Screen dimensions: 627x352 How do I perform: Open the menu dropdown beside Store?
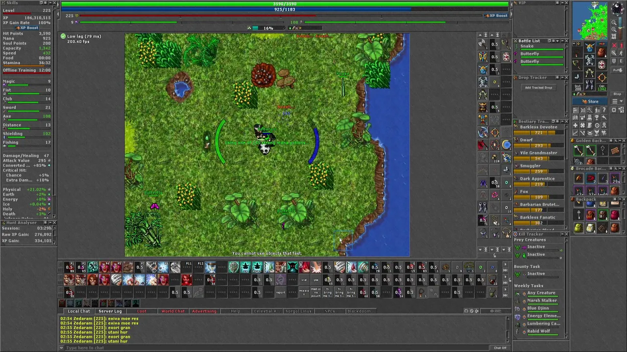coord(617,101)
